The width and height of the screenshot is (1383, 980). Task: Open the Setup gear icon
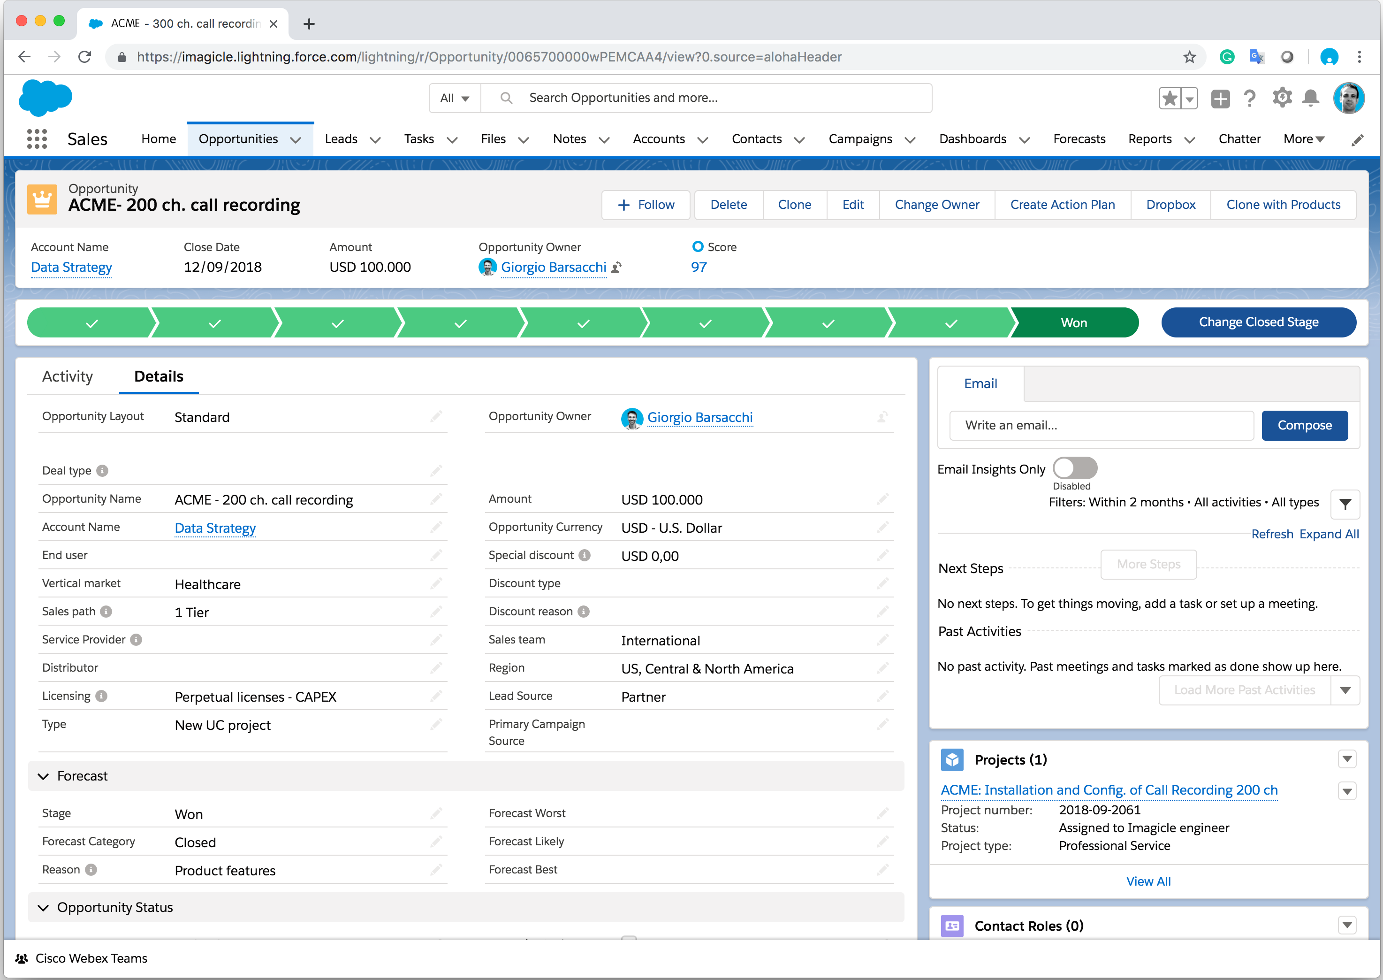click(1282, 98)
